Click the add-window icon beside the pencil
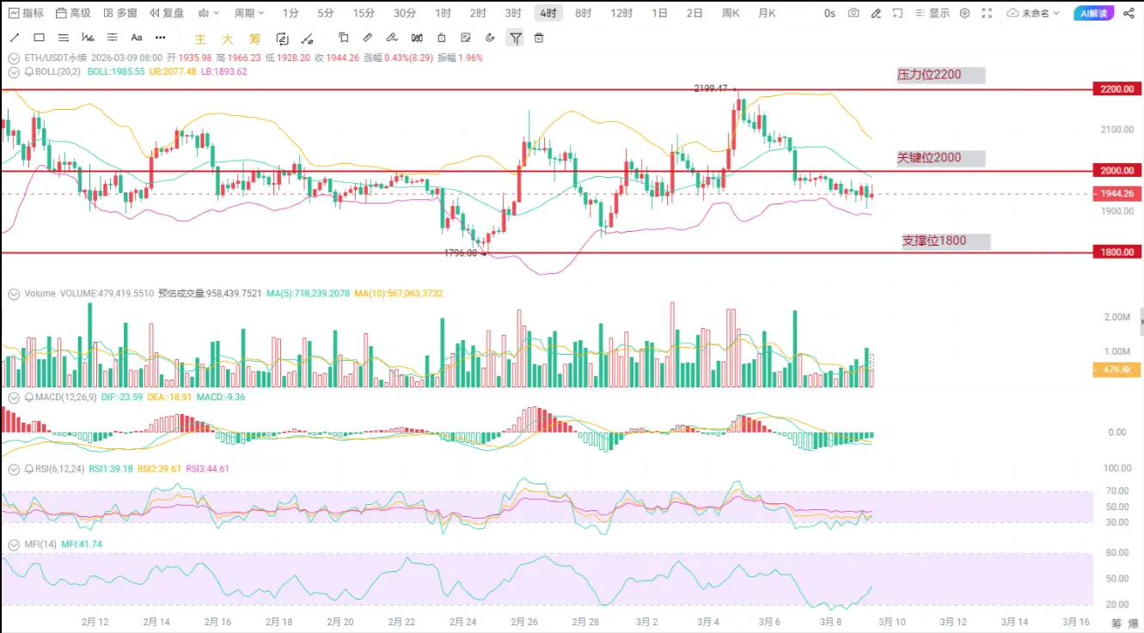 click(898, 13)
